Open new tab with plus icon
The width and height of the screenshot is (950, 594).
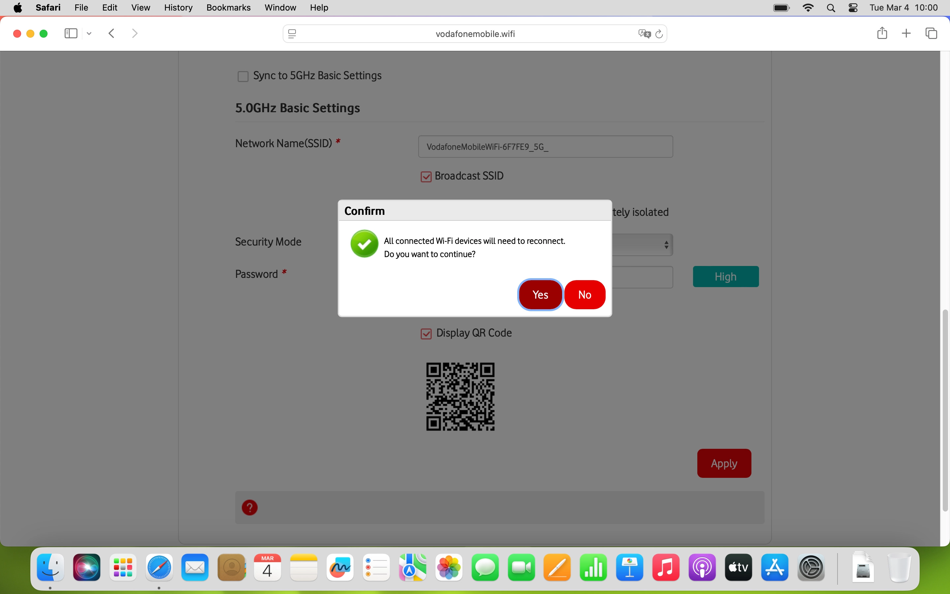pos(906,33)
